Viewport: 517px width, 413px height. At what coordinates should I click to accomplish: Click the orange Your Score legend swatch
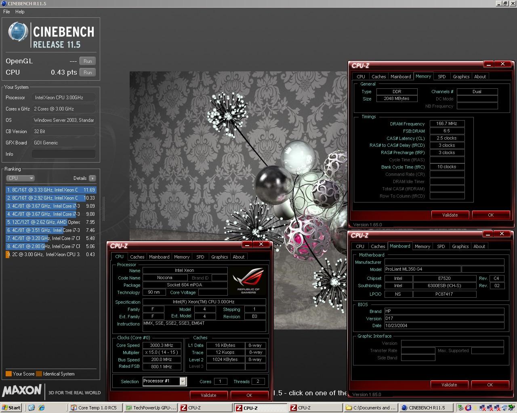tap(8, 374)
